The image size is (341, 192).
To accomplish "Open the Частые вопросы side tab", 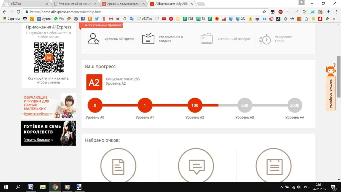I will pyautogui.click(x=331, y=93).
